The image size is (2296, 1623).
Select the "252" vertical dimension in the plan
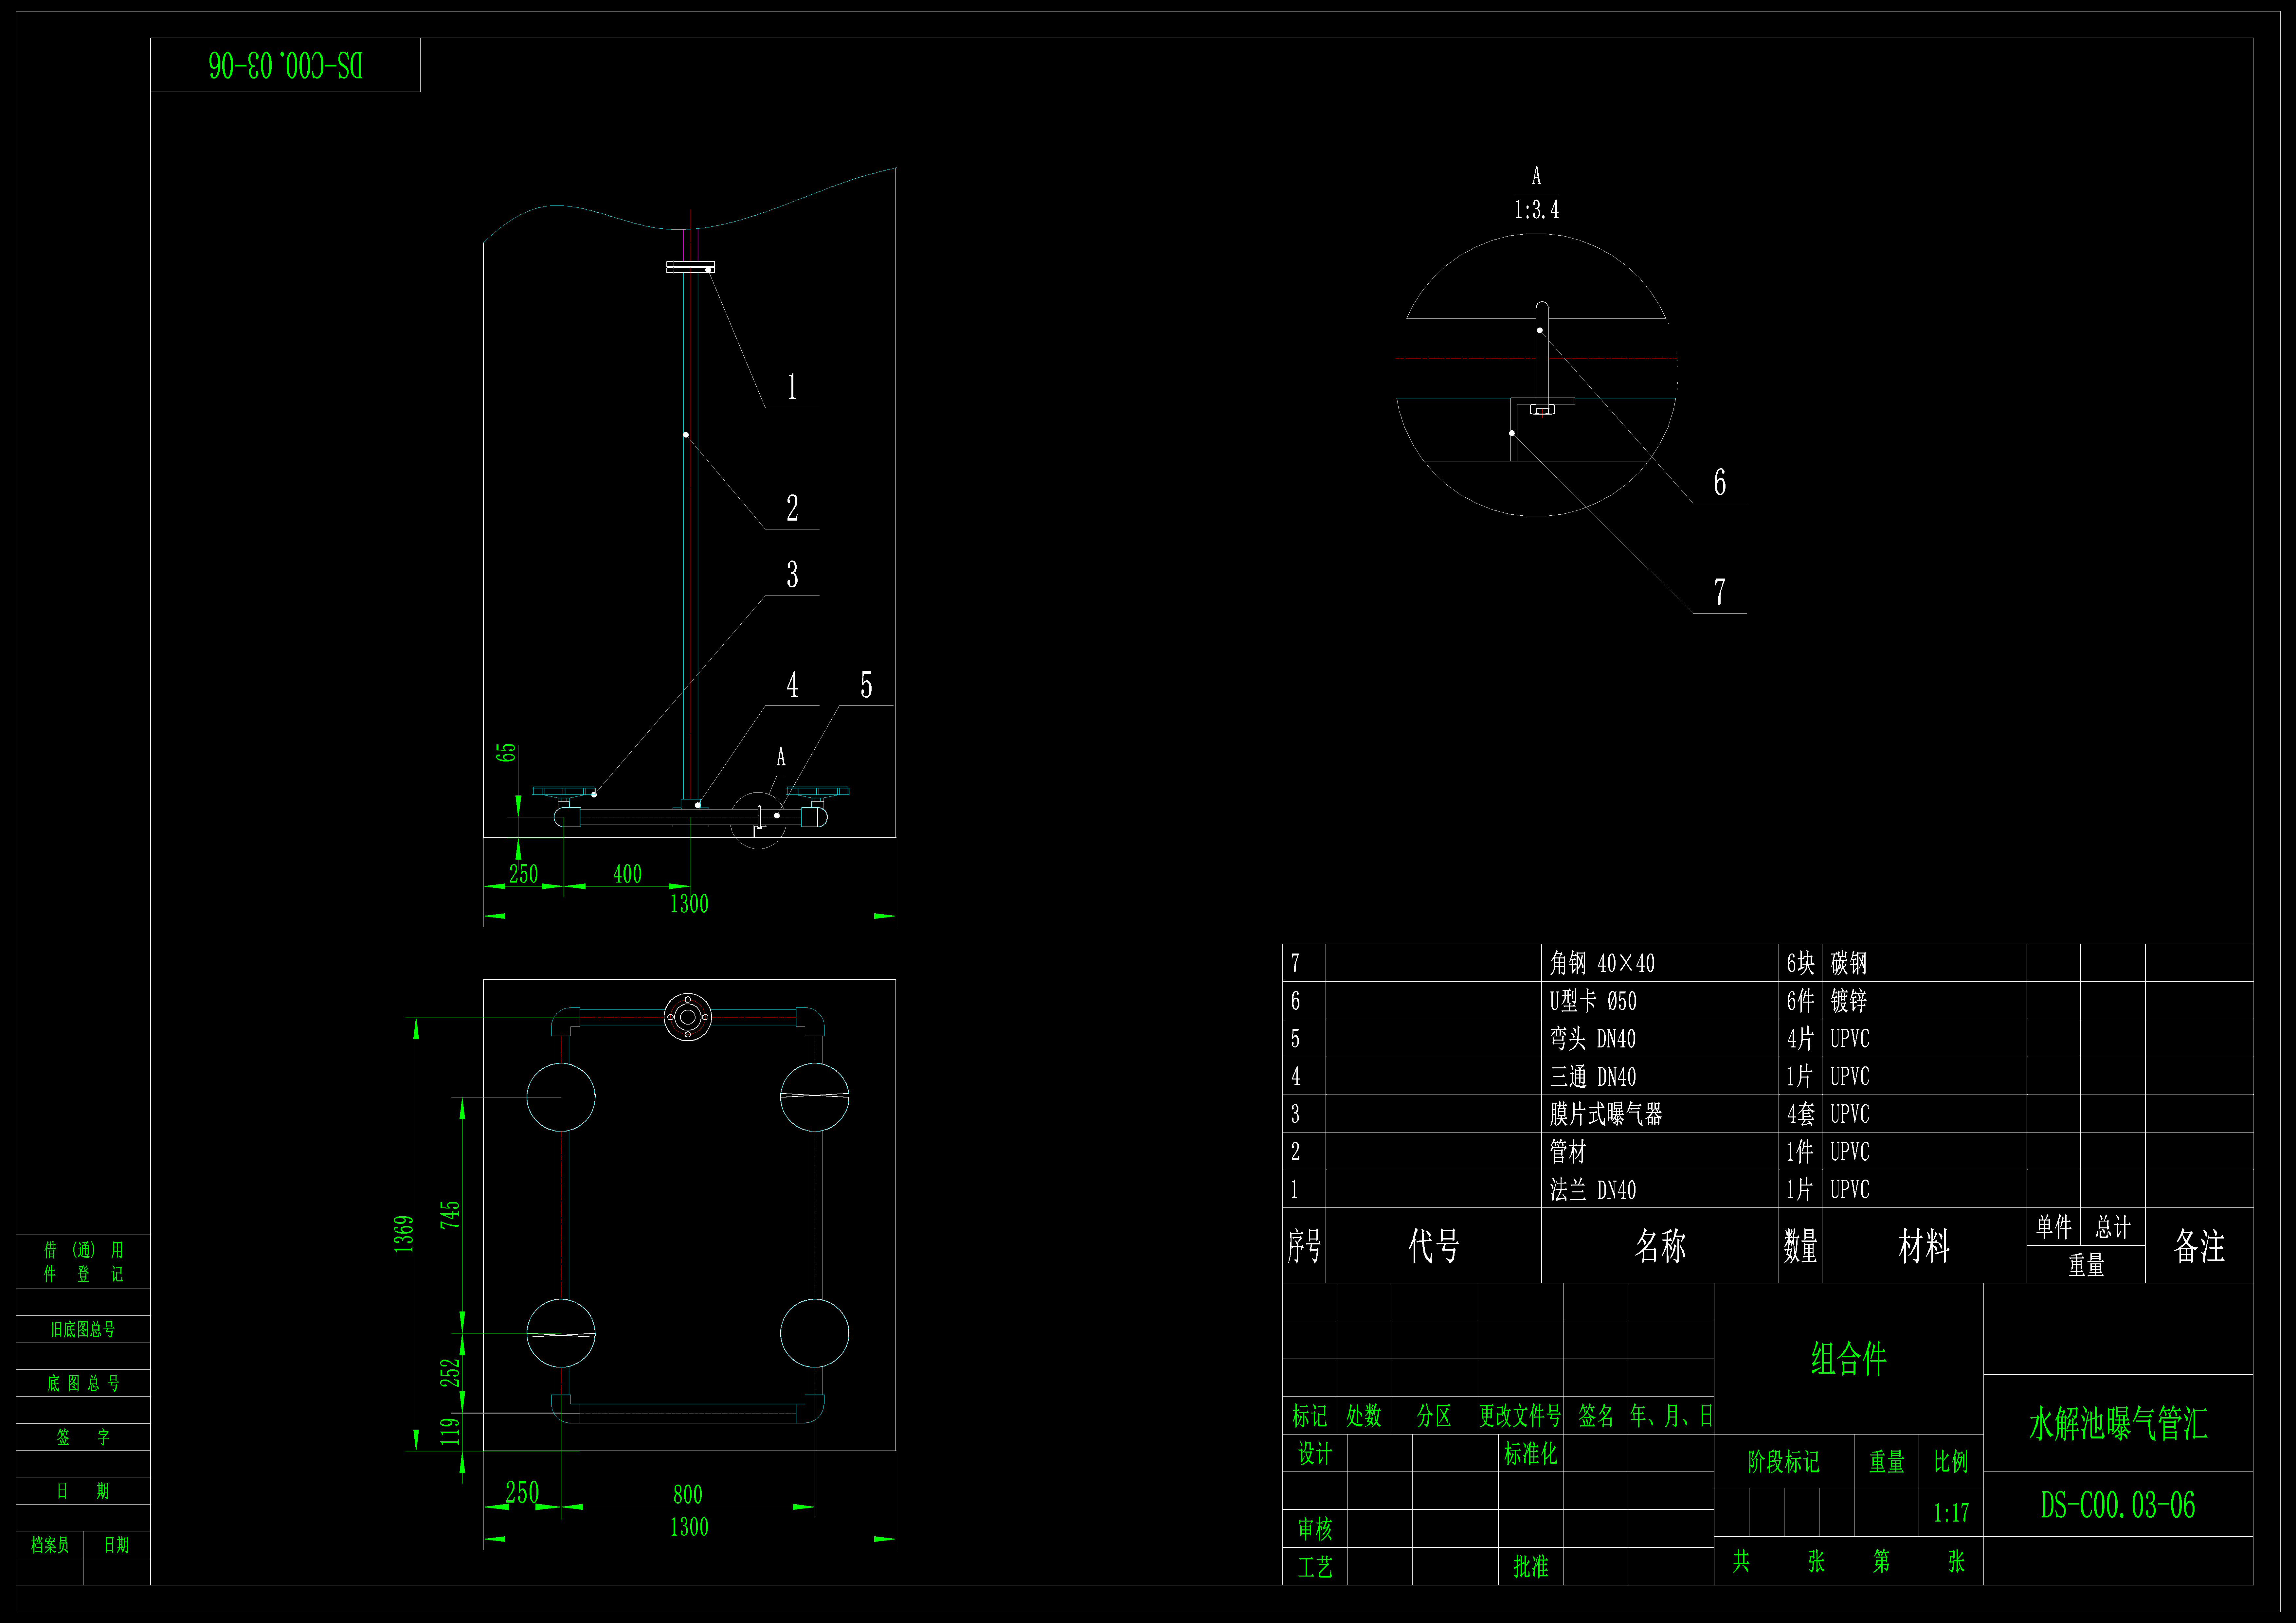click(450, 1373)
